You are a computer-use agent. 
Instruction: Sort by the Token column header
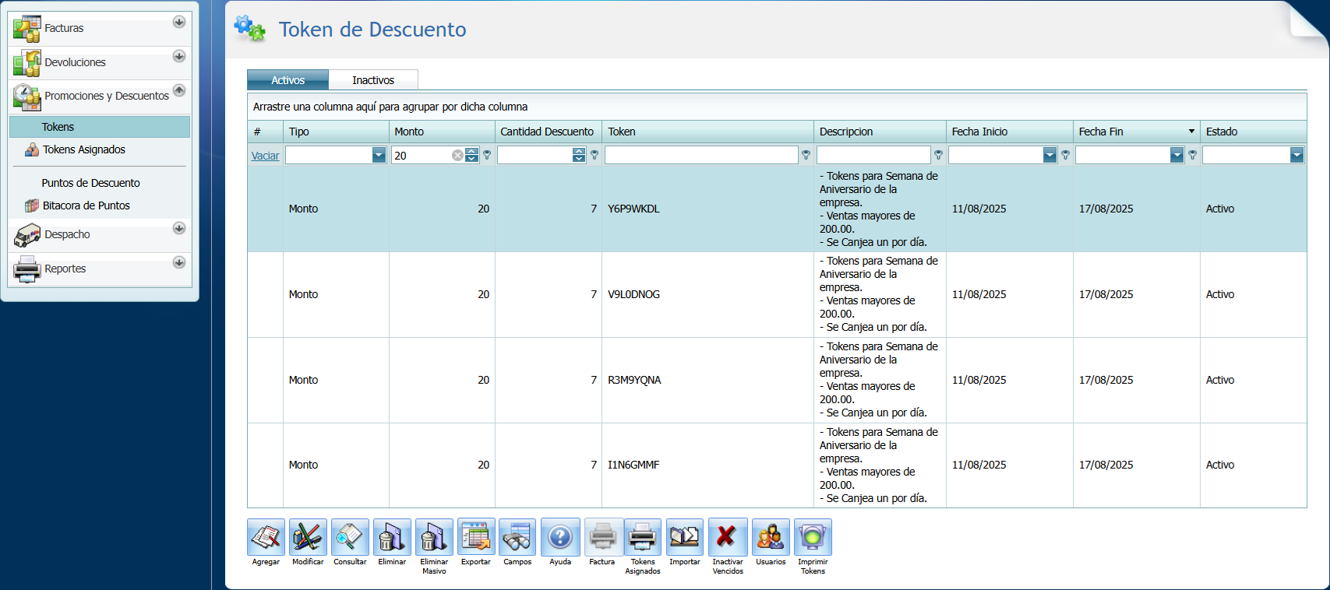[707, 132]
